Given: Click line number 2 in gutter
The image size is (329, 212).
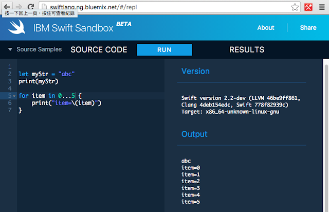Looking at the screenshot, I should pos(10,74).
